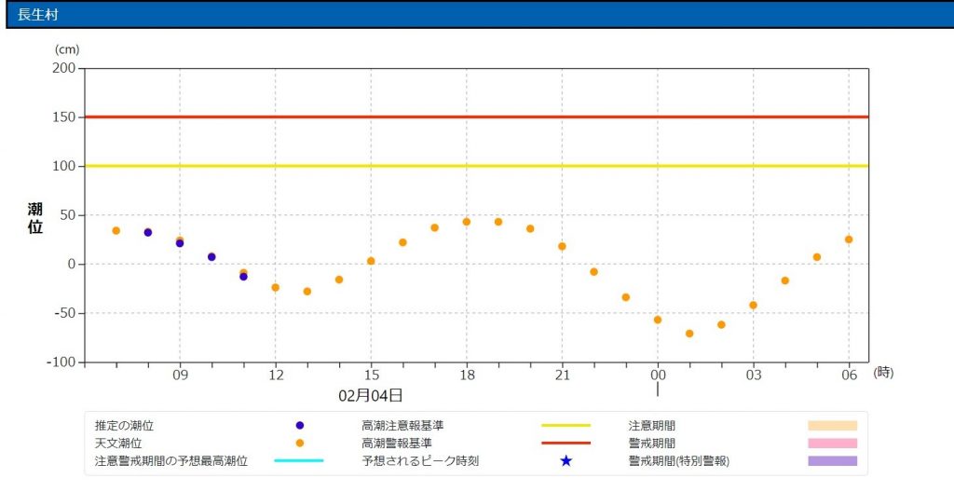The height and width of the screenshot is (492, 954).
Task: Click the 注意警戒期間の予想最高潮位 legend label
Action: point(171,460)
